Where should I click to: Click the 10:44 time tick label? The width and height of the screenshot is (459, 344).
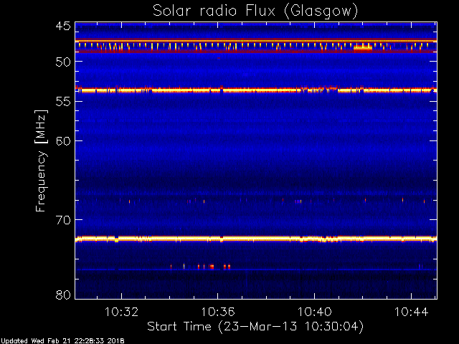click(411, 312)
